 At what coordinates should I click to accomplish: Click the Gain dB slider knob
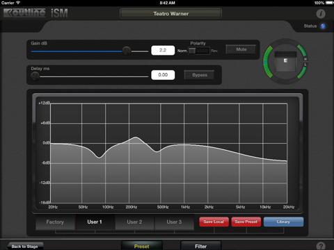[x=127, y=51]
